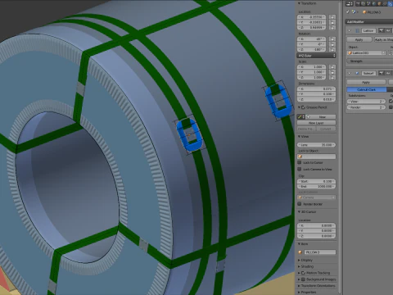Toggle Subsurf modifier render visibility icon

pos(382,73)
